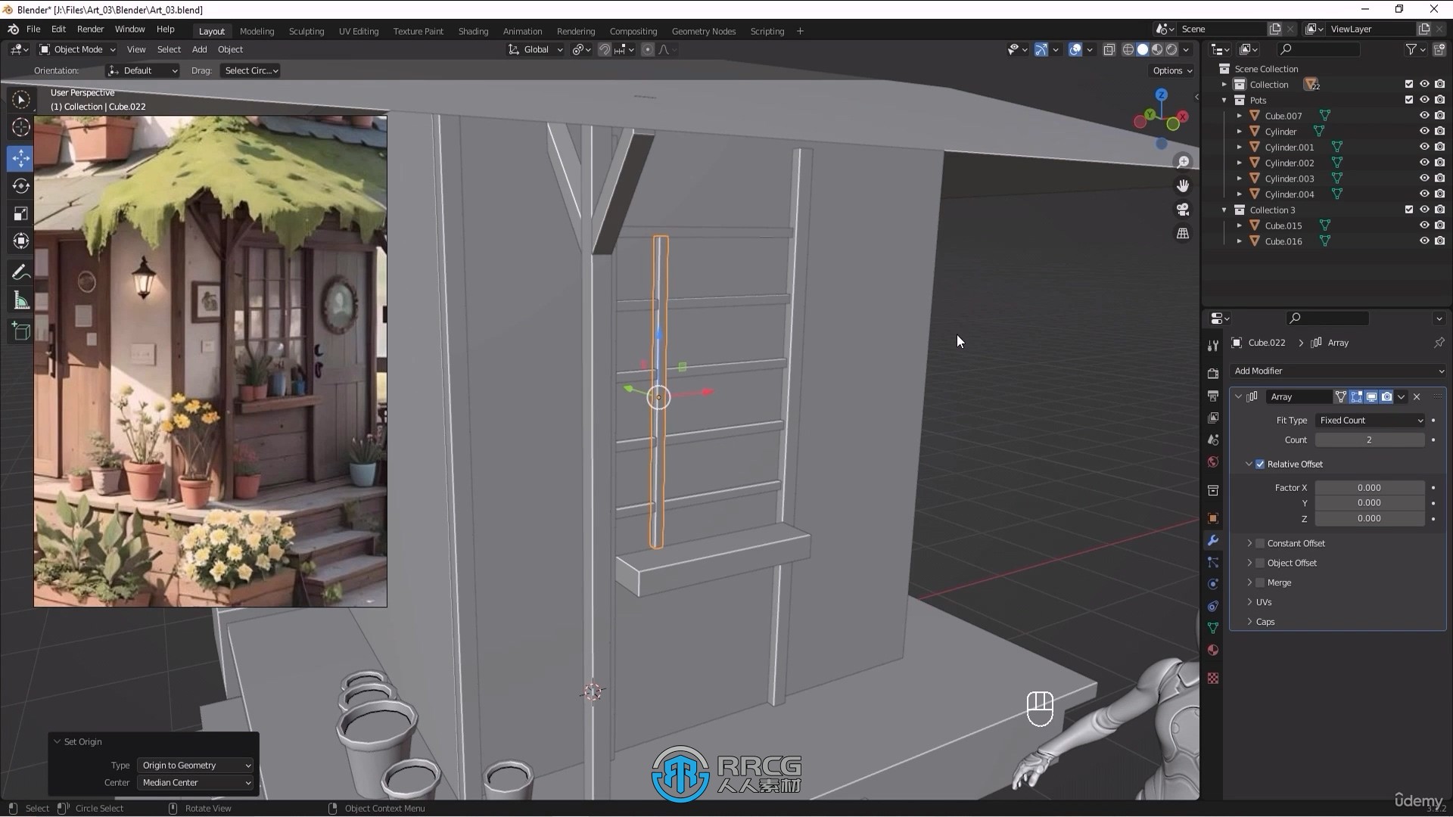
Task: Click Remove Array modifier X button
Action: [x=1417, y=397]
